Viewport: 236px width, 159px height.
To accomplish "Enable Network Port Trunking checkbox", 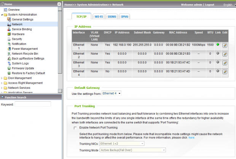I will (x=75, y=128).
